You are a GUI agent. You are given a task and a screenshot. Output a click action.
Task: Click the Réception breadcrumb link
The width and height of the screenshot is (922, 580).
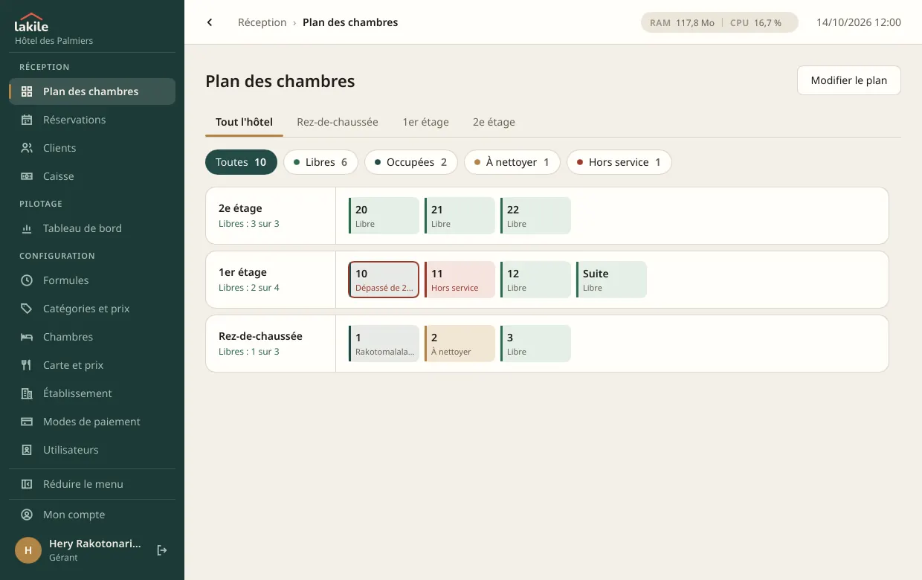click(x=262, y=22)
